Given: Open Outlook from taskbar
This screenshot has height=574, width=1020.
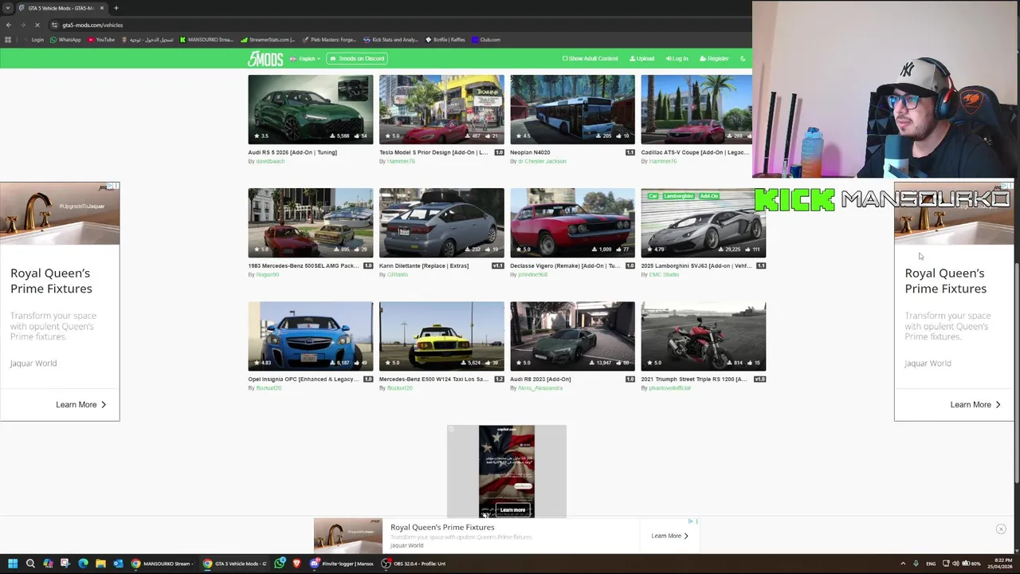Looking at the screenshot, I should tap(118, 564).
